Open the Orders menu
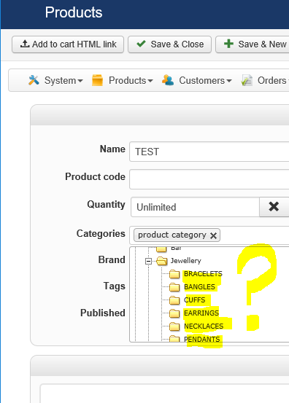Image resolution: width=289 pixels, height=403 pixels. click(x=265, y=80)
